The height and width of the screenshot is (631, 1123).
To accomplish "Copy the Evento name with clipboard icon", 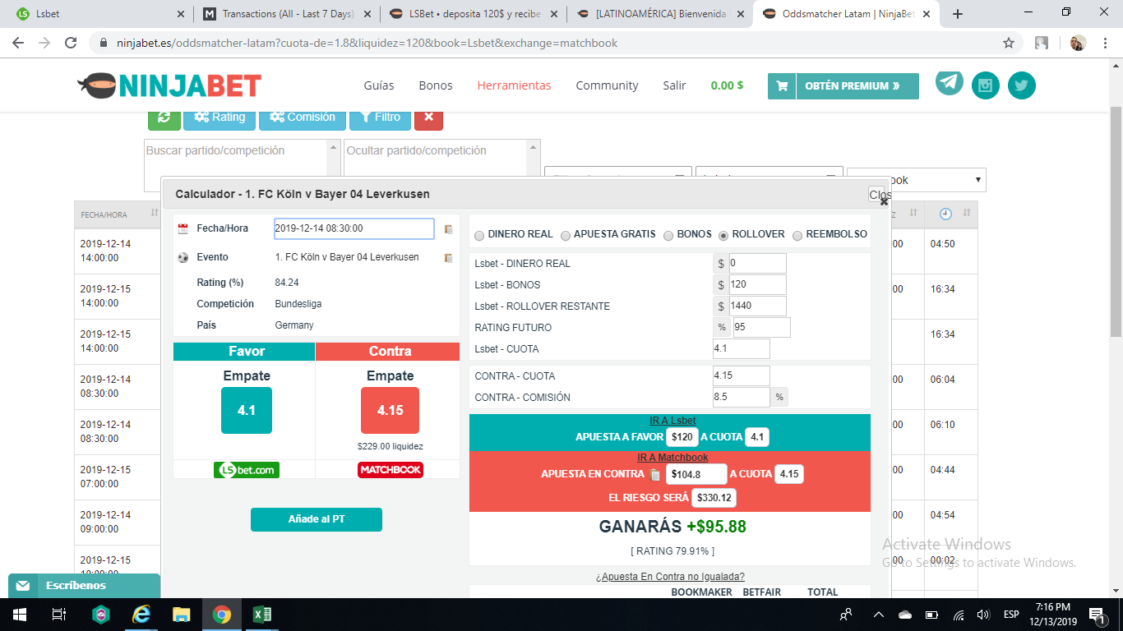I will coord(448,258).
